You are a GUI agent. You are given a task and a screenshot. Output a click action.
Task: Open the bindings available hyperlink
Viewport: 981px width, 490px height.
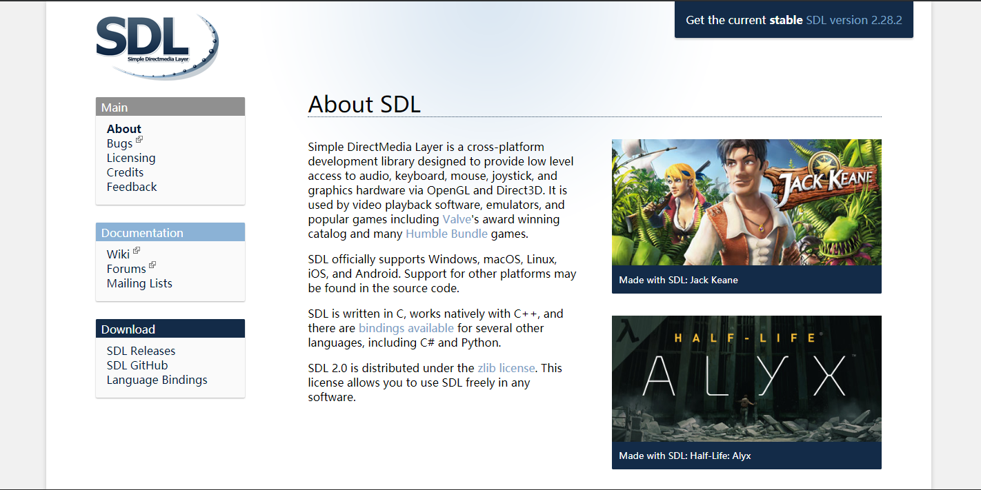click(406, 328)
